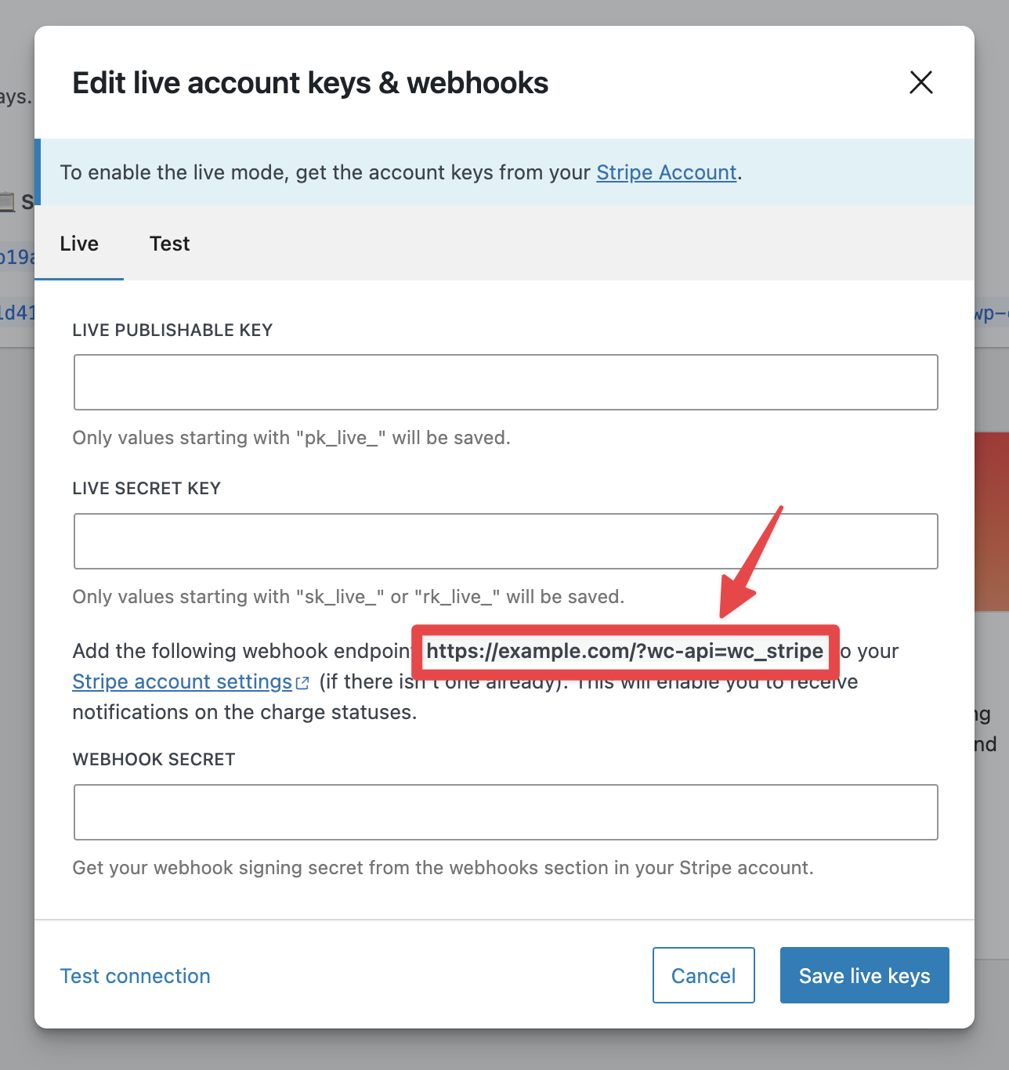This screenshot has width=1009, height=1070.
Task: Click Save live keys
Action: 864,975
